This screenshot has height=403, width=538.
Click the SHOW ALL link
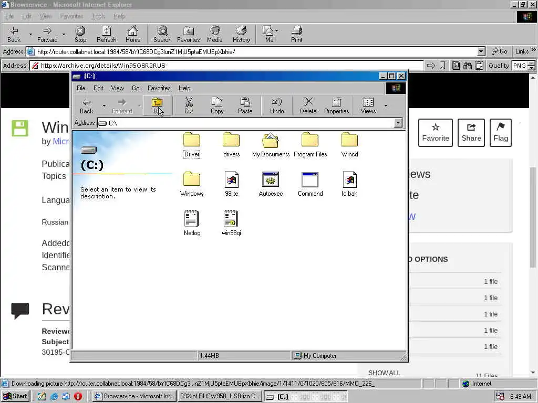tap(384, 373)
